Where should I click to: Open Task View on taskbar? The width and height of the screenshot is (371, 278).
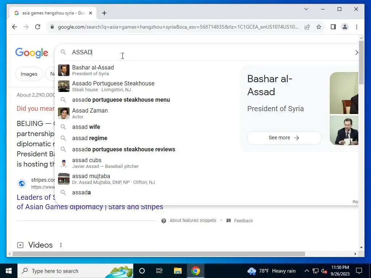point(159,271)
